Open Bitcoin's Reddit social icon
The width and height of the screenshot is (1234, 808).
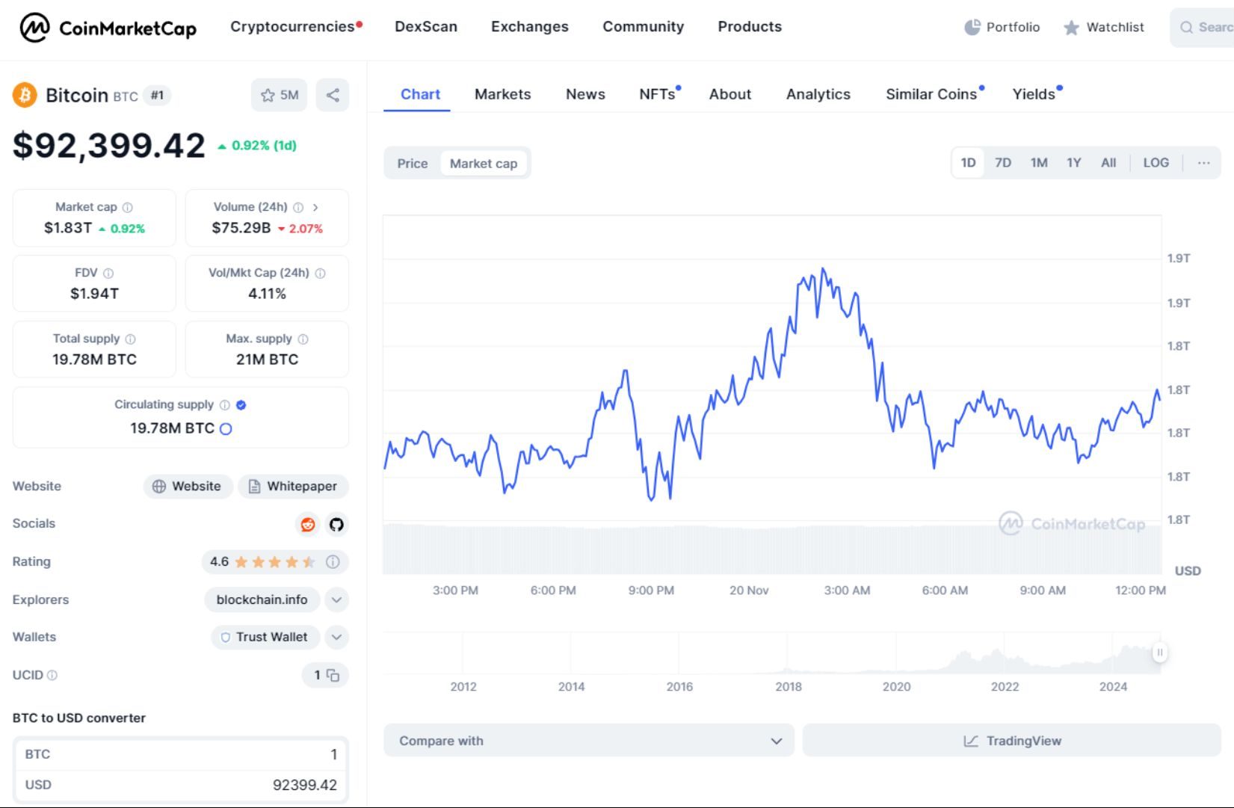point(308,524)
